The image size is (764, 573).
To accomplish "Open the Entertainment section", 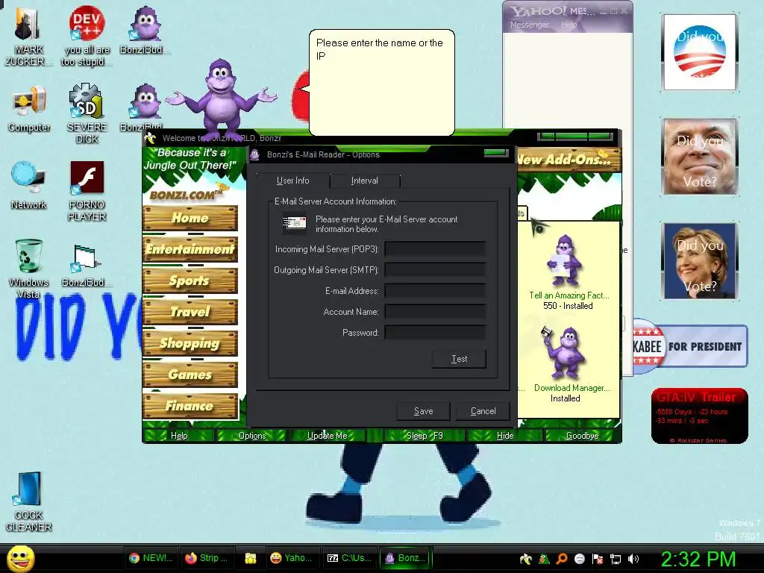I will tap(190, 249).
